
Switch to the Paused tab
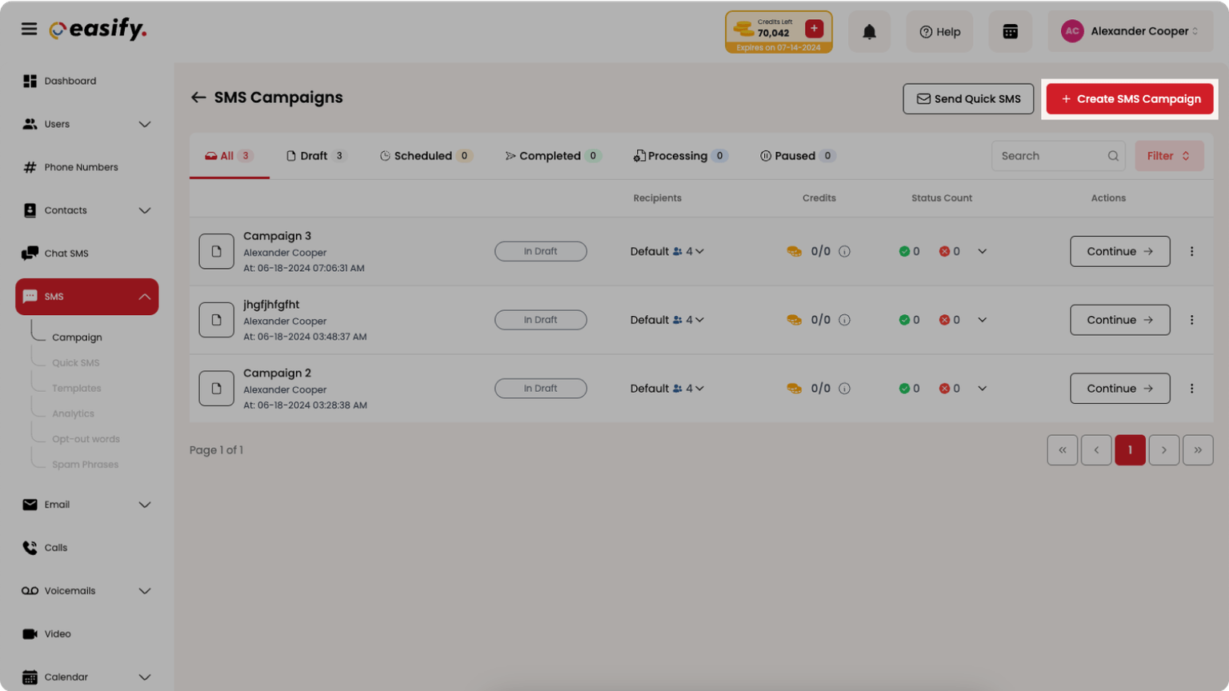click(797, 156)
